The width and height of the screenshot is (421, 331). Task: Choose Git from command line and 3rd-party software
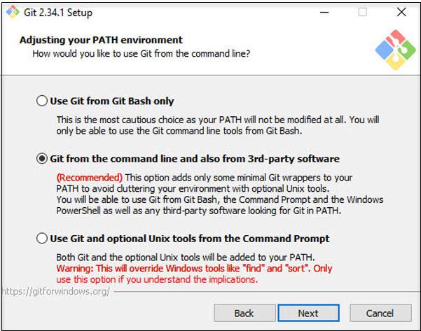click(x=42, y=159)
